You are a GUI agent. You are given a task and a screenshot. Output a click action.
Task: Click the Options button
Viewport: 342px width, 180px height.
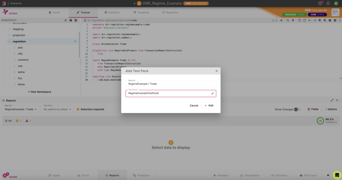click(331, 109)
